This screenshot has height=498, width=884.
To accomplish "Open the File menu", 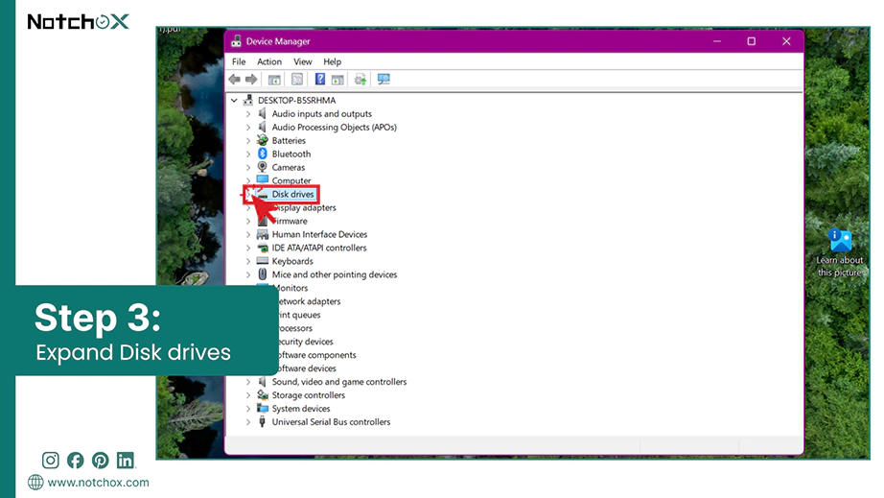I will pyautogui.click(x=239, y=61).
